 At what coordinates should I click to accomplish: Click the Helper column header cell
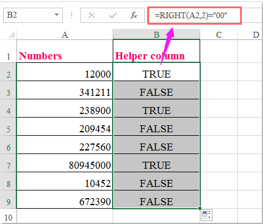[156, 51]
